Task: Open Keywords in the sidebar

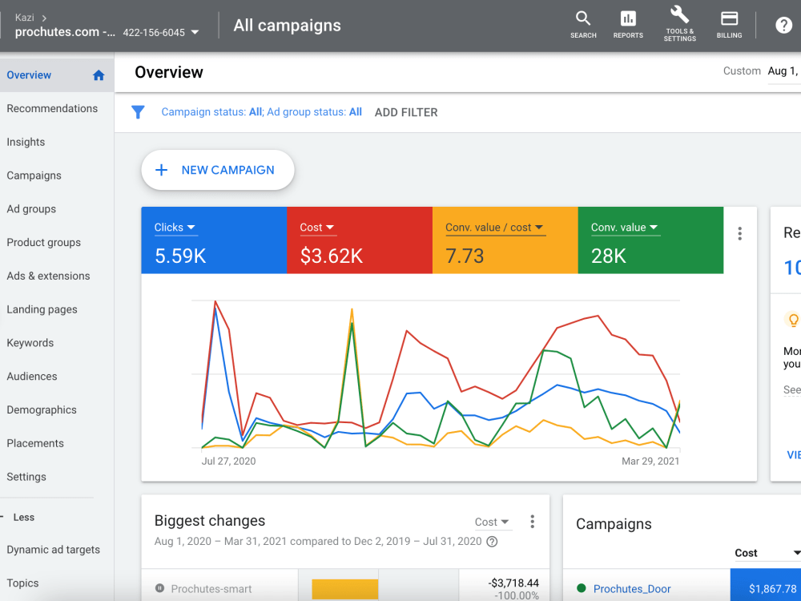Action: (30, 343)
